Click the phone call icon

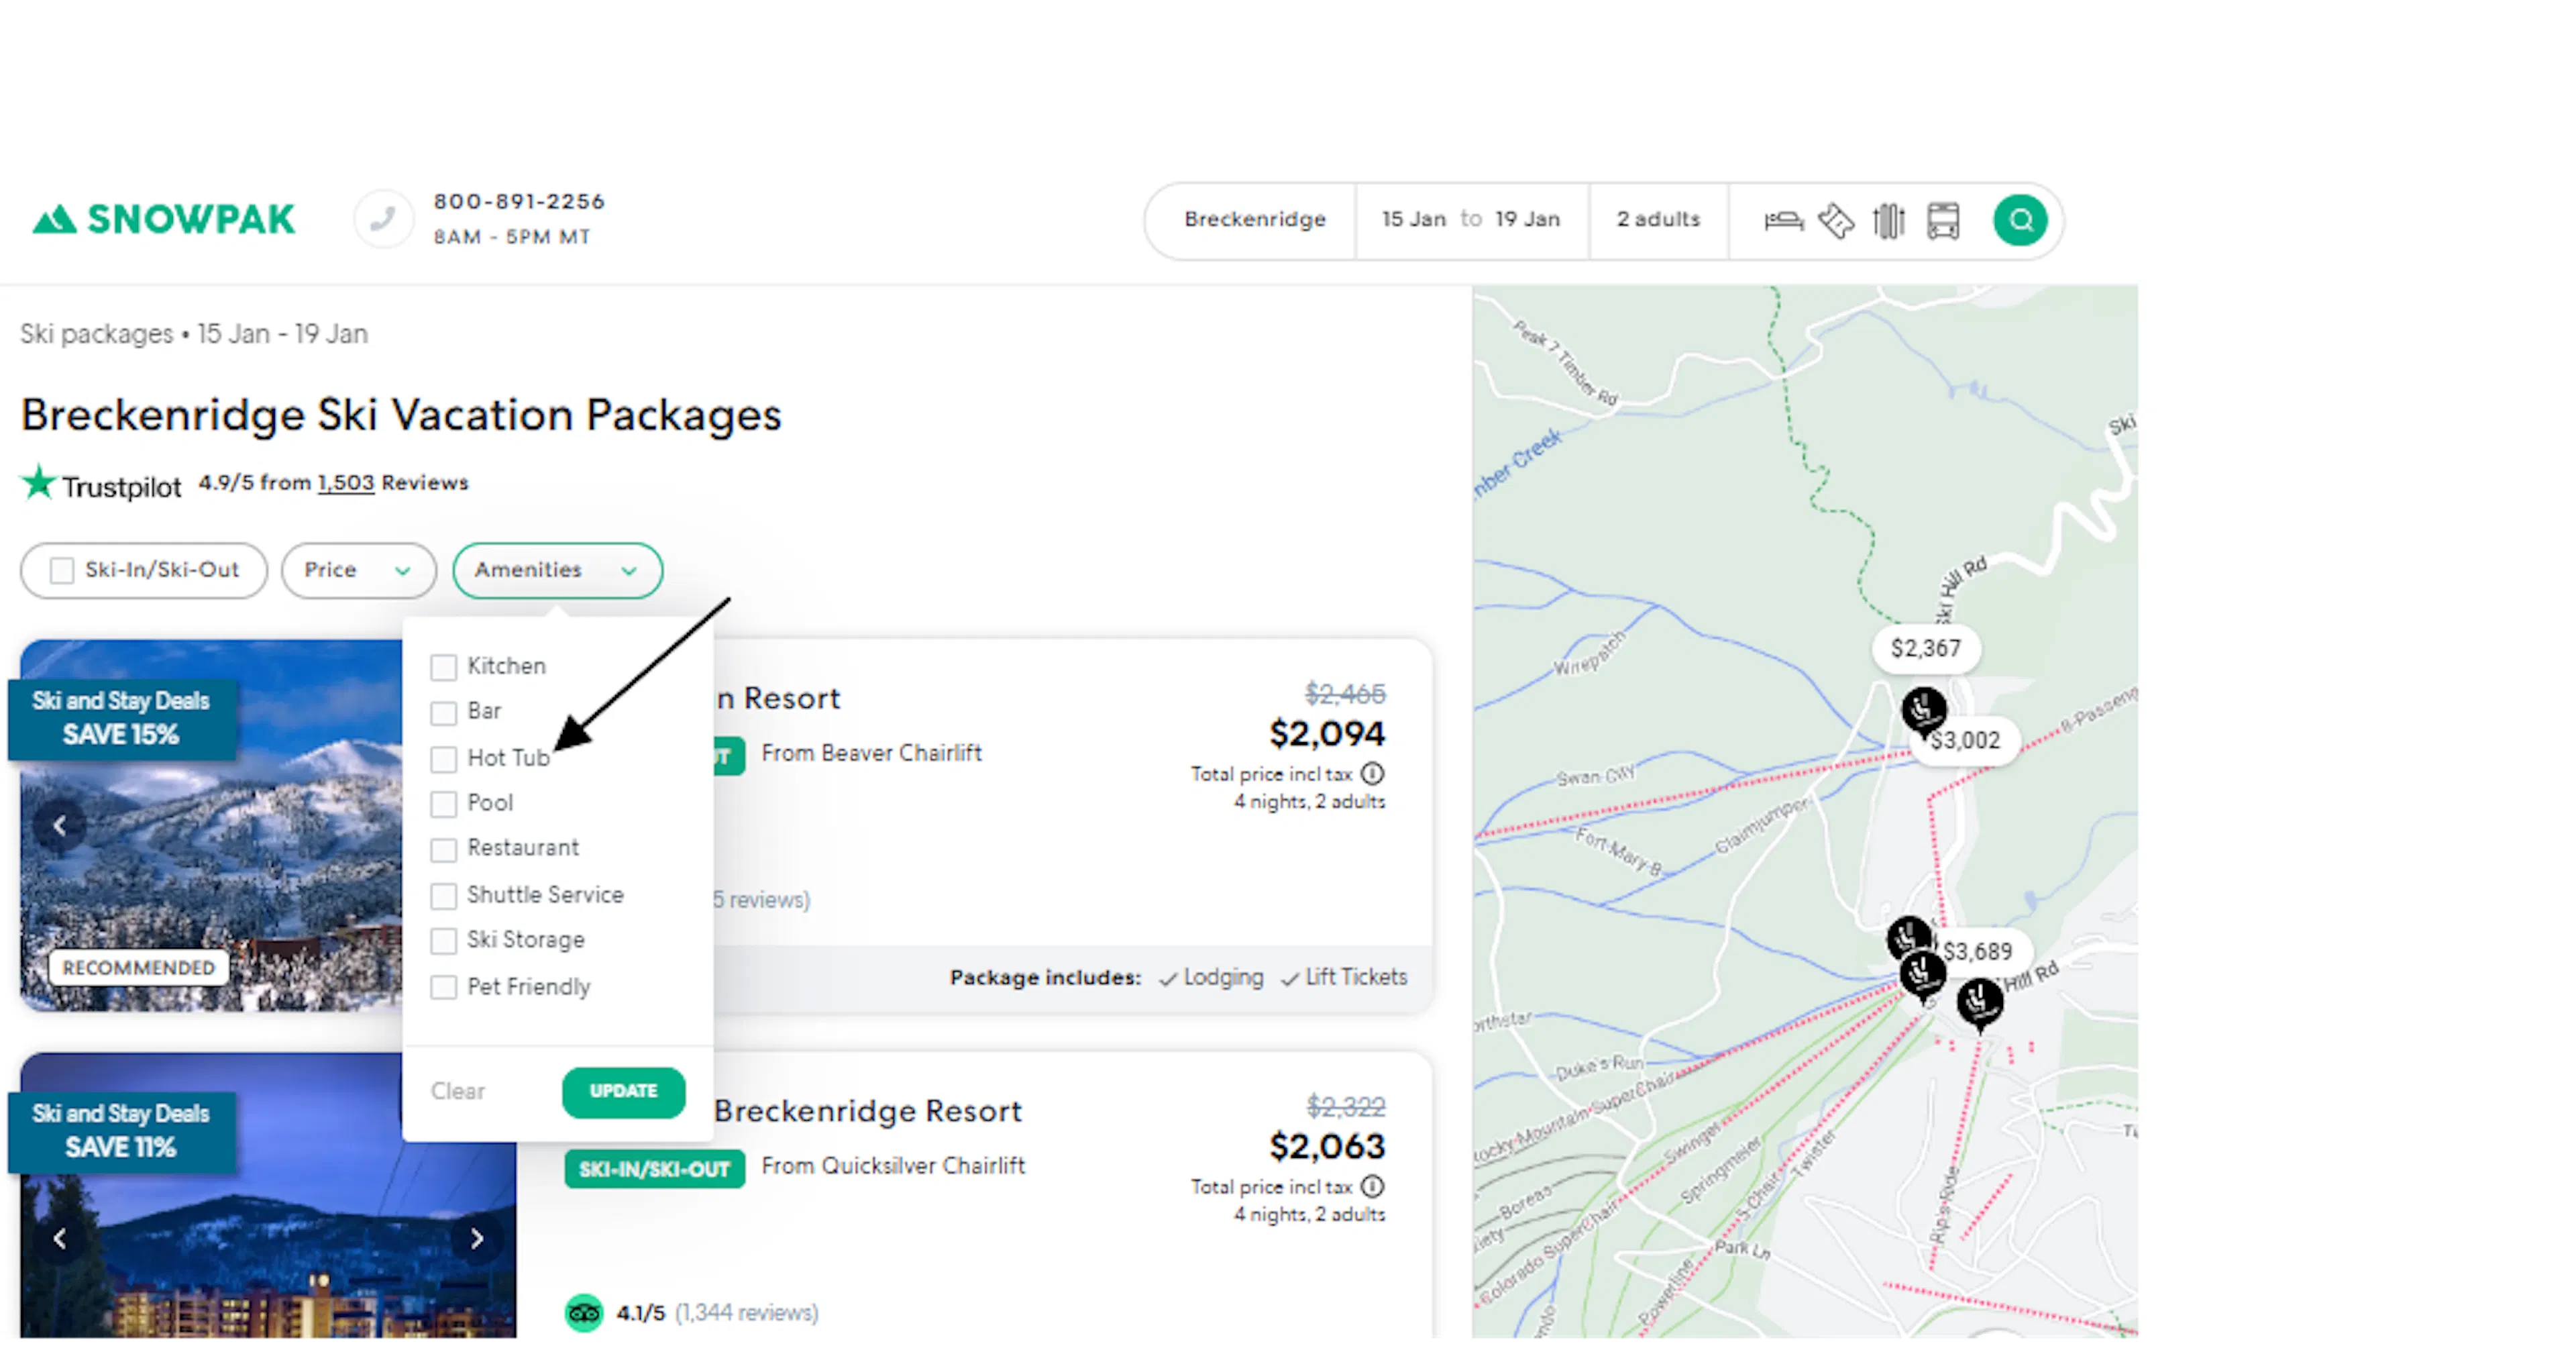coord(383,218)
